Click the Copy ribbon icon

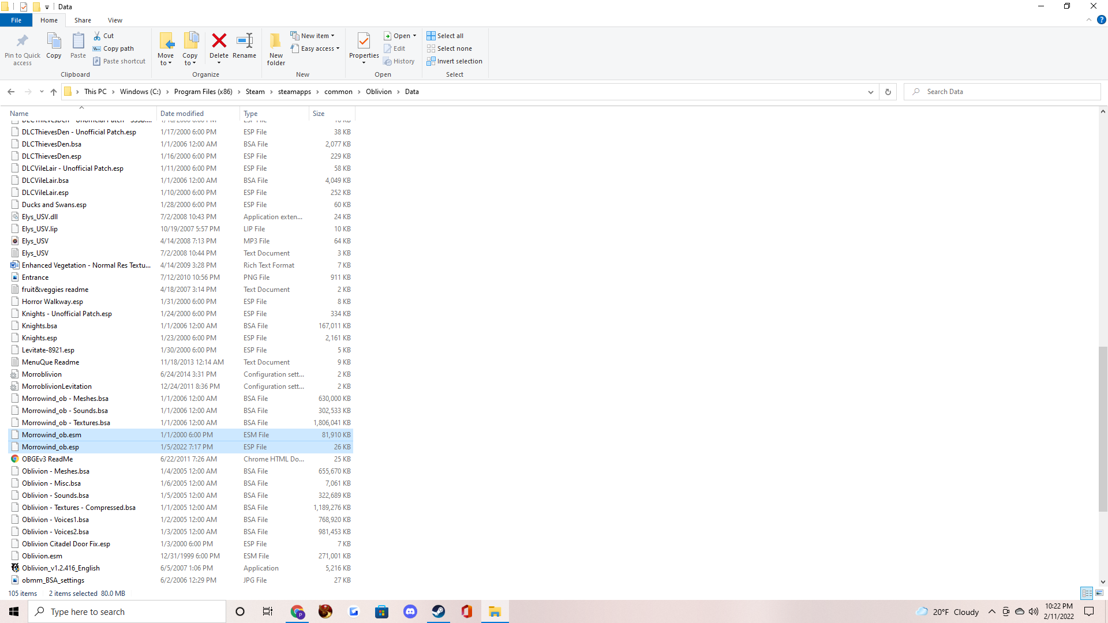54,46
